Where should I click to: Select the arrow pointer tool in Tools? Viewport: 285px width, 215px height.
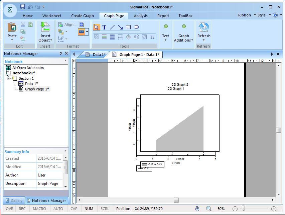click(96, 27)
